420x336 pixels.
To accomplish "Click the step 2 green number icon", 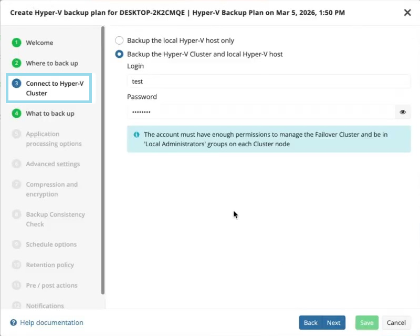I will [x=16, y=63].
